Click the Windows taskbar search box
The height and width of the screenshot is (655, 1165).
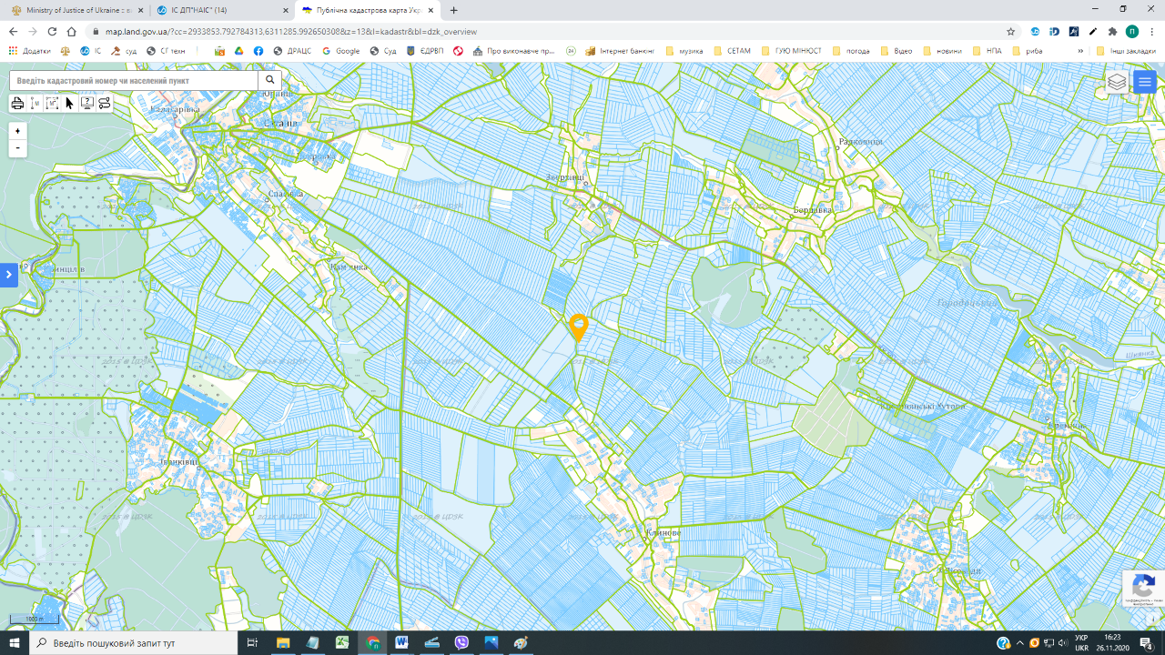click(134, 643)
